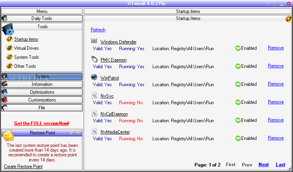Click the Customizations menu icon
Image resolution: width=293 pixels, height=172 pixels.
click(4, 100)
